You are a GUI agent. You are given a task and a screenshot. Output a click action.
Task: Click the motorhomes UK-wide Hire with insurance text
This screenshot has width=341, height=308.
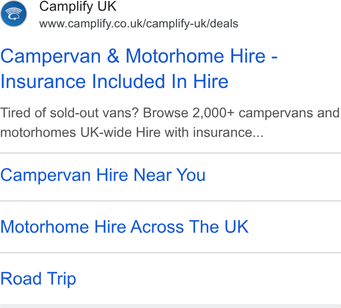(132, 132)
